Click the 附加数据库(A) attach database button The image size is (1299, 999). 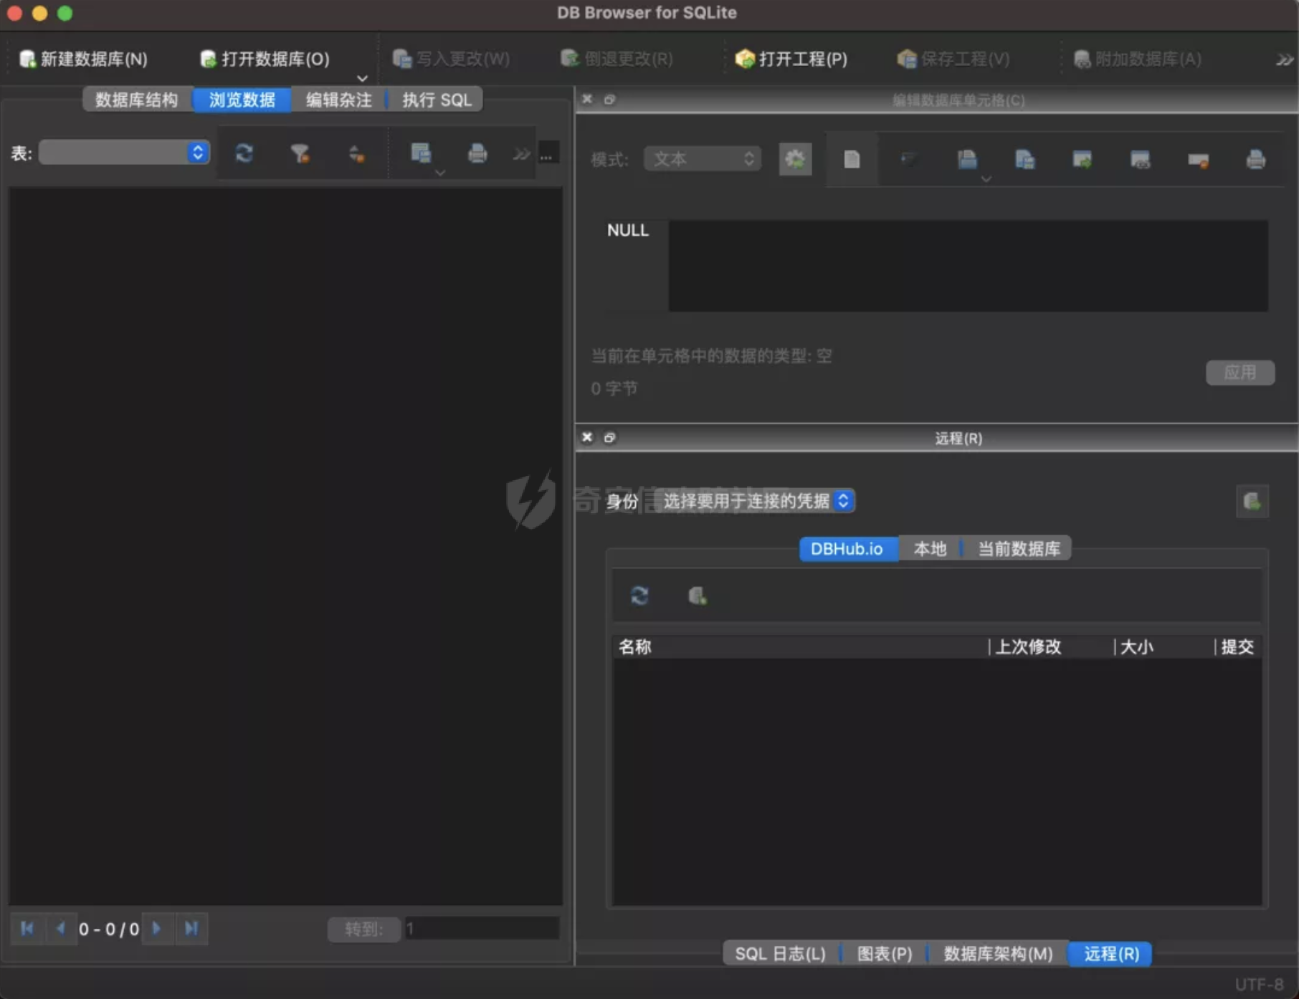(1137, 59)
